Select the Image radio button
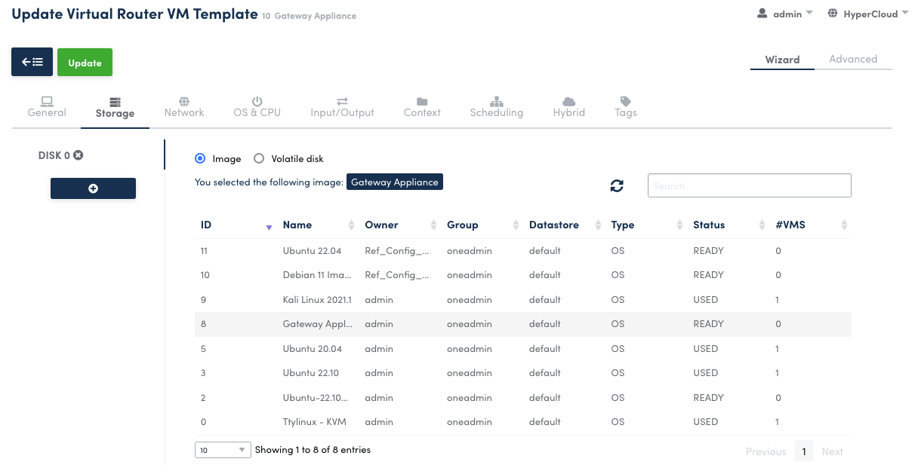The image size is (918, 465). (200, 158)
